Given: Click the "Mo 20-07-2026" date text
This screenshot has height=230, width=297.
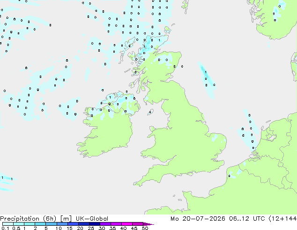Looking at the screenshot, I should (198, 219).
